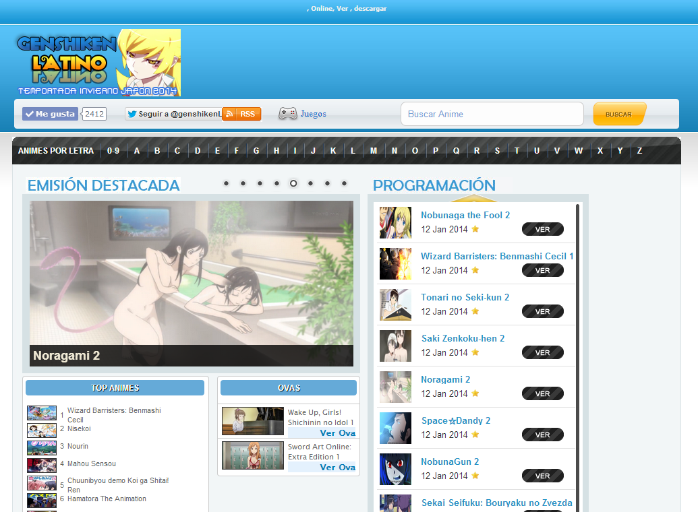Open Sekai Seifuku: Bouryaku no Zvezda link
698x512 pixels.
point(497,503)
